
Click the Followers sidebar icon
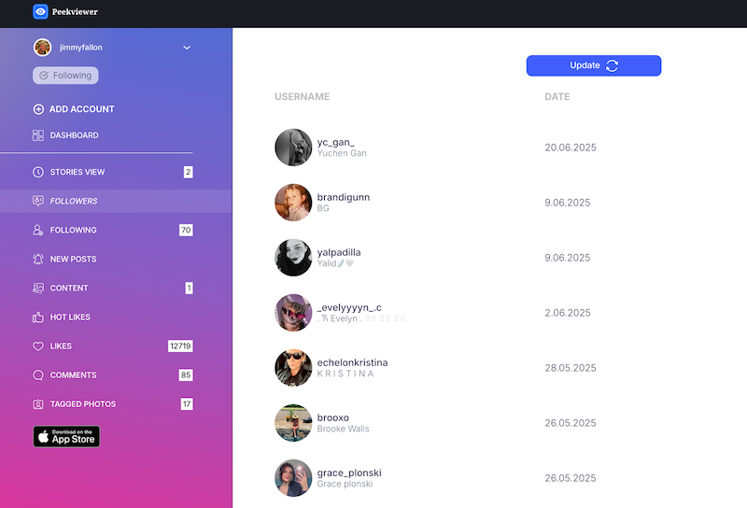(x=38, y=201)
